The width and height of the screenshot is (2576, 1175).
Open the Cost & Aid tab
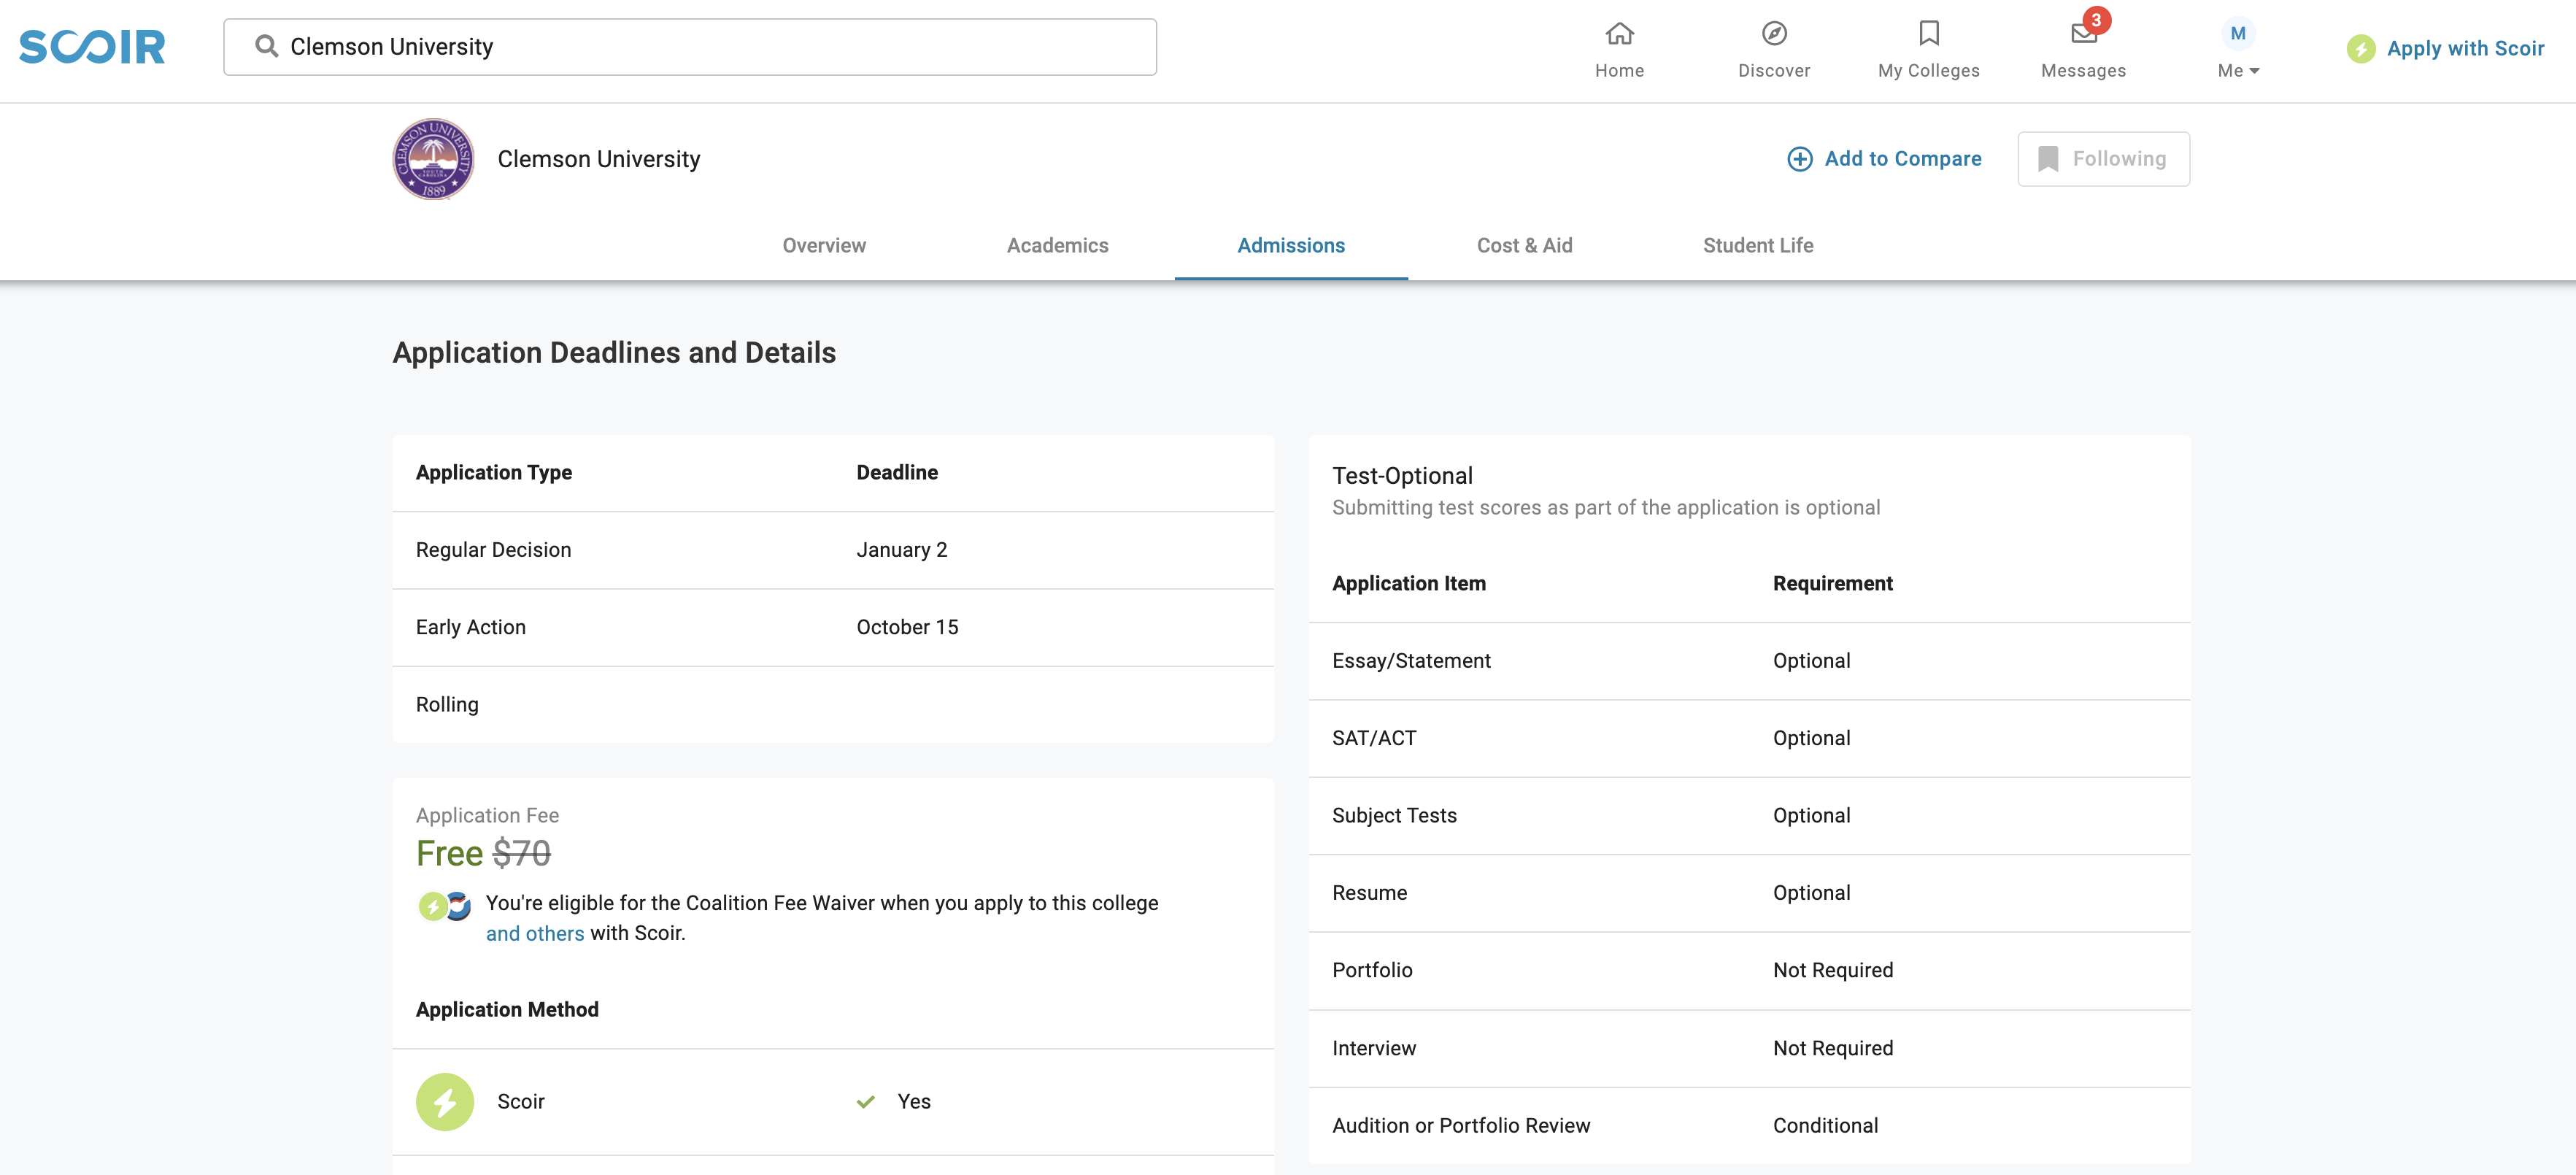click(x=1524, y=245)
